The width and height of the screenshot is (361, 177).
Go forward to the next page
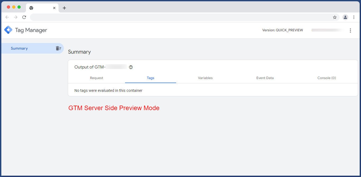[x=16, y=17]
